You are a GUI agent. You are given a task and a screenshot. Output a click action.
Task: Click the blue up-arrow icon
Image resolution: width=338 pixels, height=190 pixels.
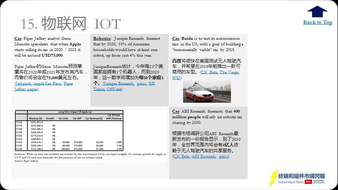[x=317, y=11]
